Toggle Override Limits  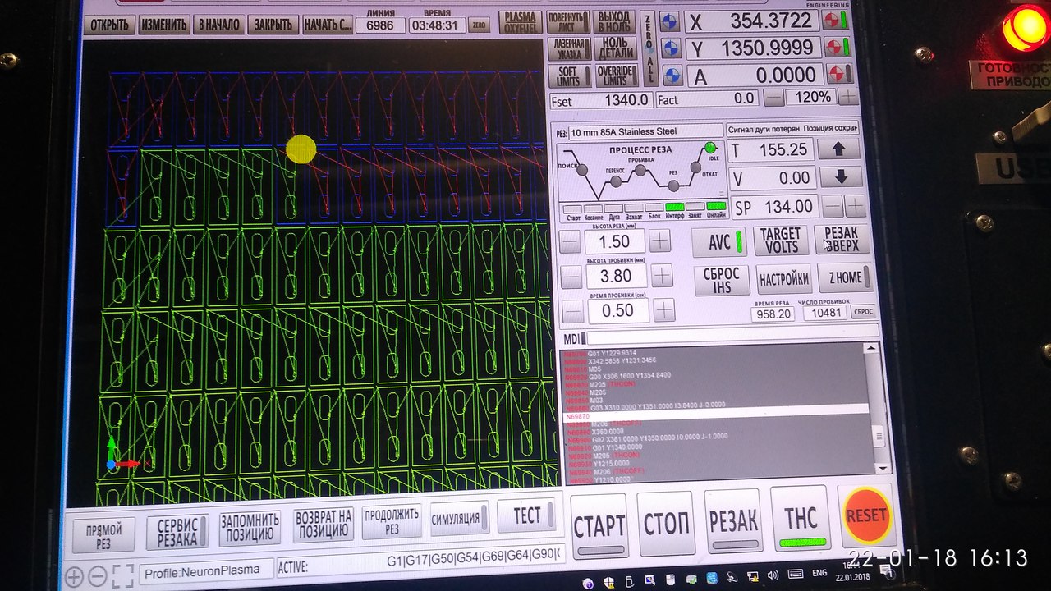click(x=616, y=76)
